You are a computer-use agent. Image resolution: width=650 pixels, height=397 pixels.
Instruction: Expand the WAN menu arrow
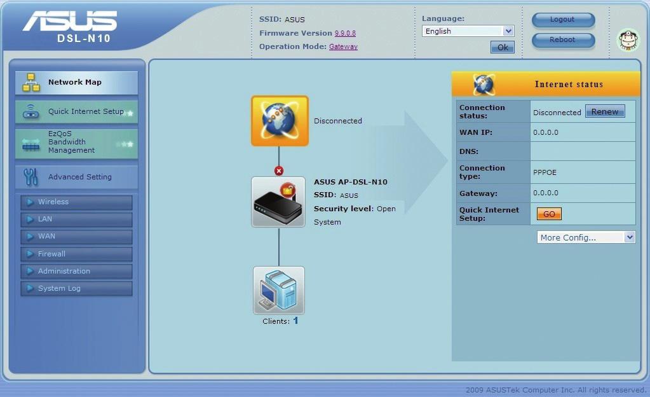[30, 237]
